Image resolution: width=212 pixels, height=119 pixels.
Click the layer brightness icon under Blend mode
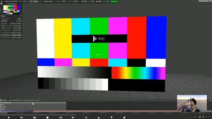point(2,21)
